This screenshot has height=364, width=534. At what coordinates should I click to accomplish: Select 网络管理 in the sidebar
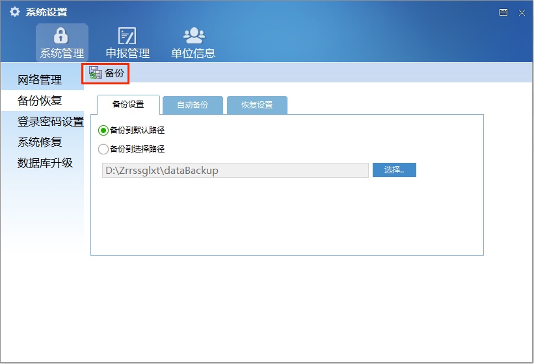(42, 80)
